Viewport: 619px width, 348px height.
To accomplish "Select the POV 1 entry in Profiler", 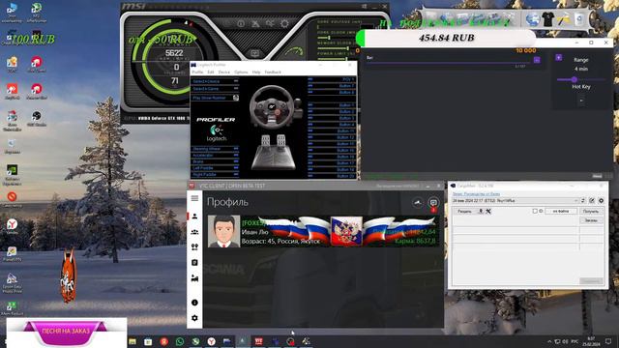I will click(332, 79).
